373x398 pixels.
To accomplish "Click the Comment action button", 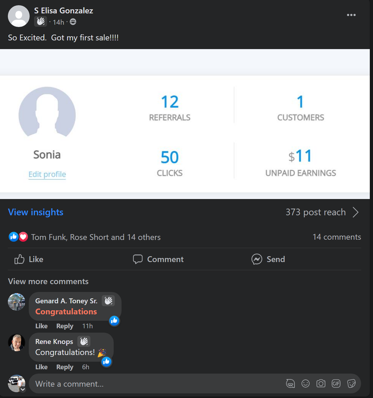I will [158, 259].
